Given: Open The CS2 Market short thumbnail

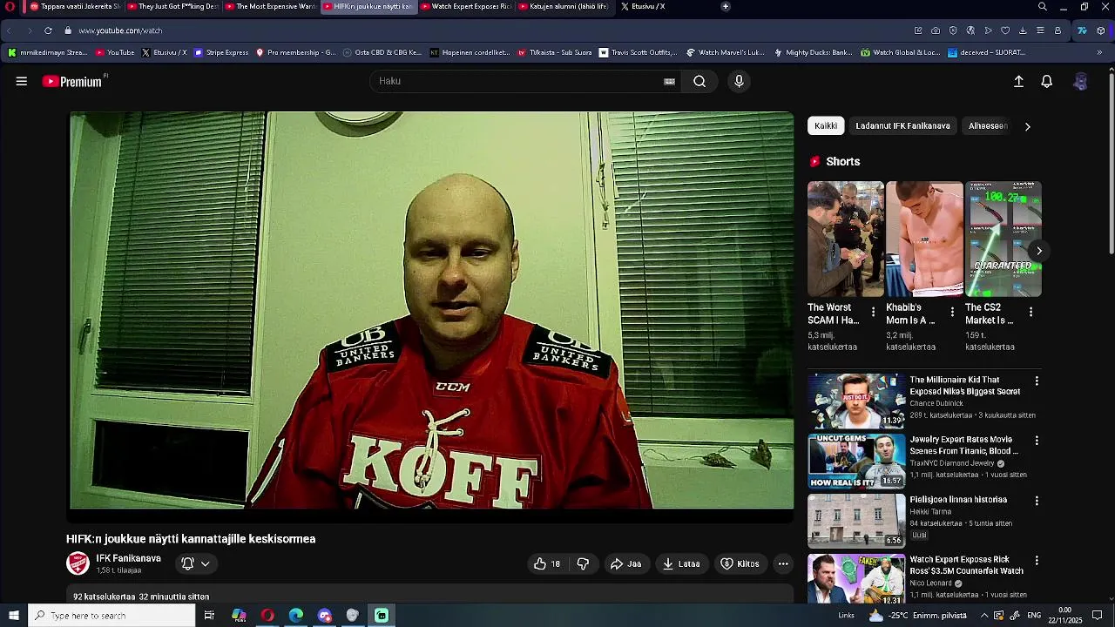Looking at the screenshot, I should (x=1003, y=239).
